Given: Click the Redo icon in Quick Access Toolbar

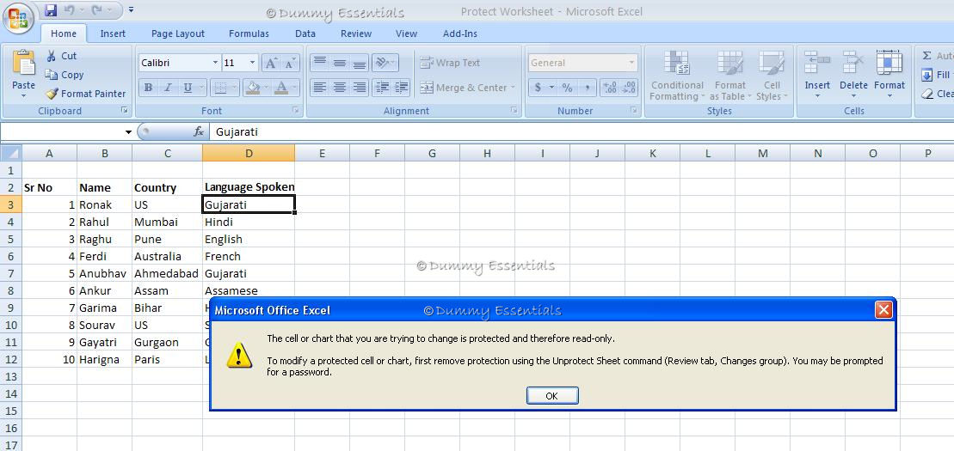Looking at the screenshot, I should pos(96,10).
